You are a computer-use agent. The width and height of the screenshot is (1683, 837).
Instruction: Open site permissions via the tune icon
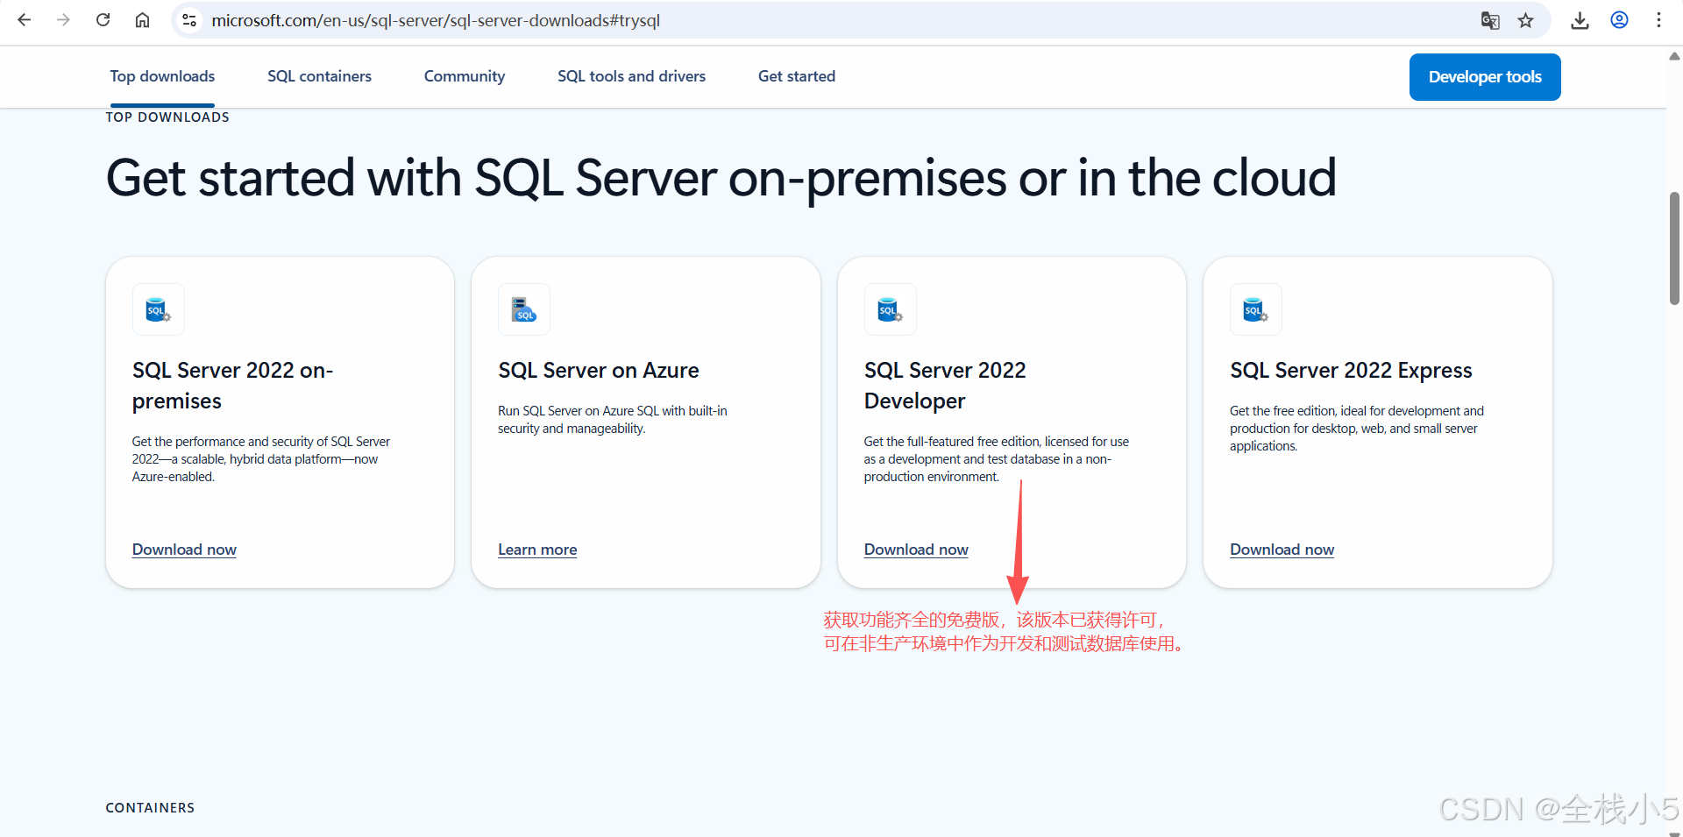coord(188,19)
